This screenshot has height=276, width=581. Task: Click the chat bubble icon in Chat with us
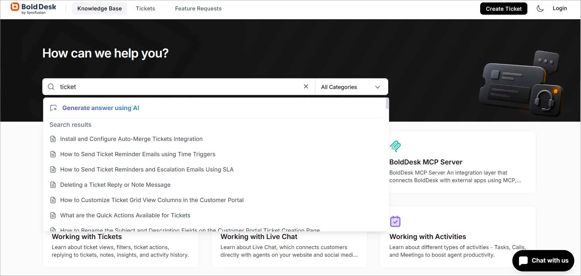coord(523,261)
